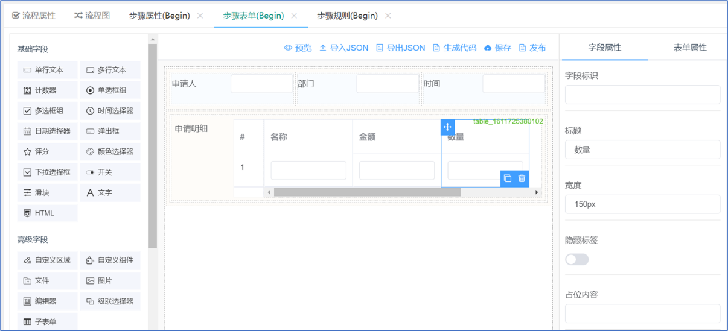Click the 名称 column header
Screen dimensions: 728x331
pyautogui.click(x=279, y=137)
